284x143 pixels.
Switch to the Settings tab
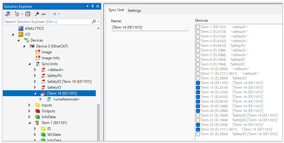(x=134, y=11)
